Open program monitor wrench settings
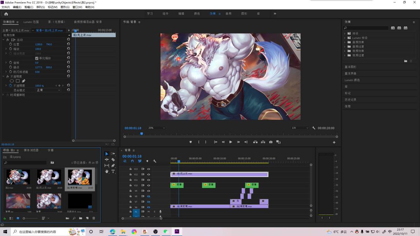Screen dimensions: 420x236 pyautogui.click(x=314, y=128)
